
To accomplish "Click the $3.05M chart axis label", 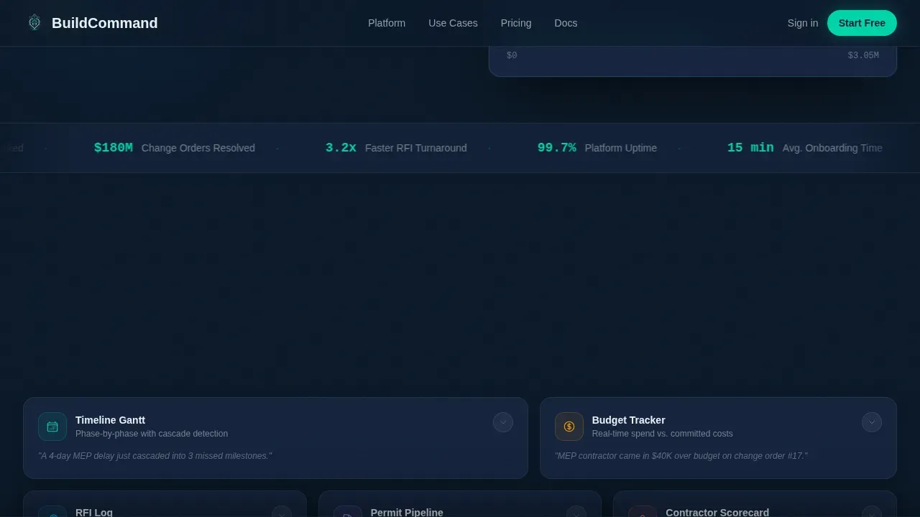I will 863,55.
